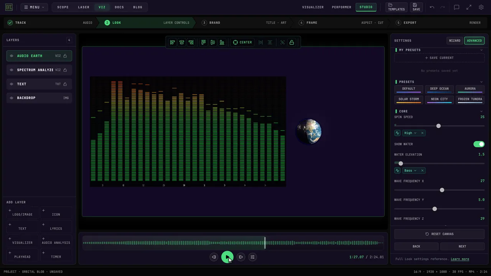The height and width of the screenshot is (276, 491).
Task: Click the audio-reactive icon under Water Elevation
Action: pyautogui.click(x=397, y=171)
